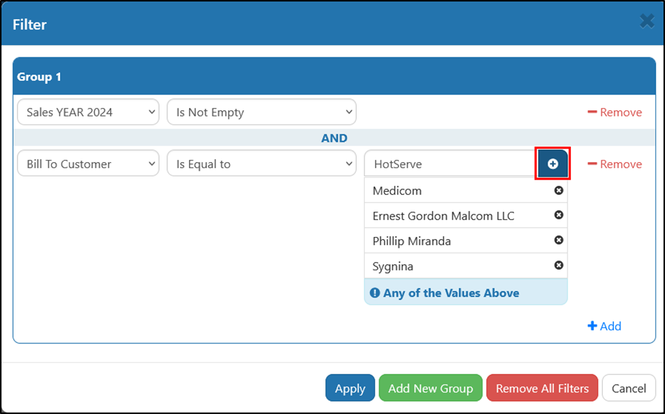
Task: Close the Filter dialog with the X
Action: coord(647,20)
